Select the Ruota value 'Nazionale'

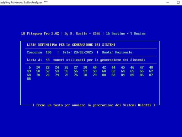pos(124,52)
